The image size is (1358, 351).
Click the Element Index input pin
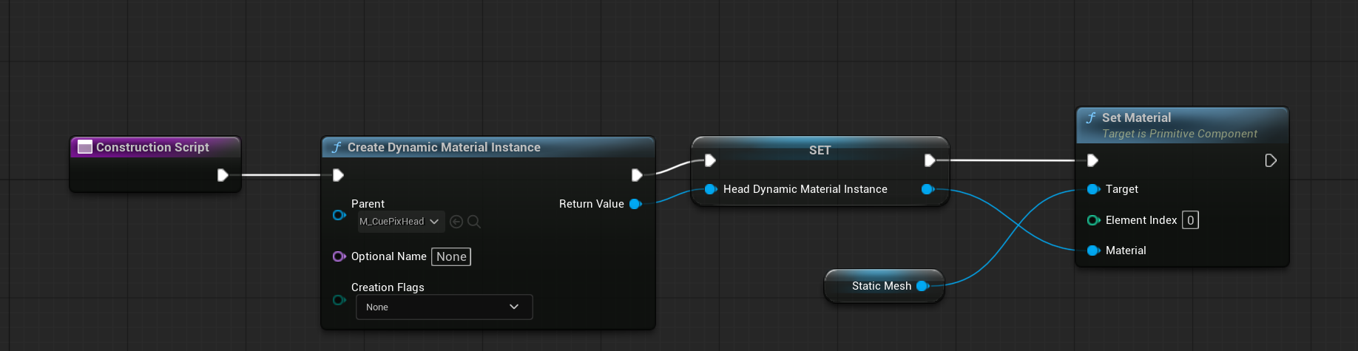[x=1094, y=220]
